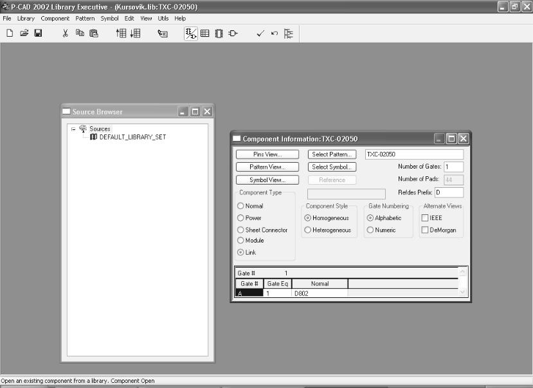
Task: Save using the floppy disk icon
Action: point(39,33)
